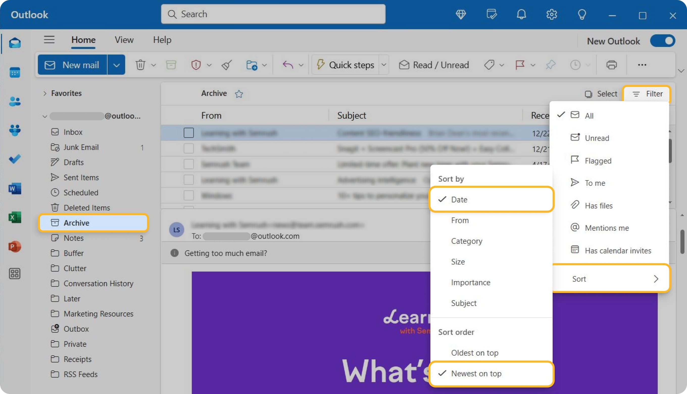Screen dimensions: 687x394
Task: Open the New mail dropdown arrow
Action: 117,65
